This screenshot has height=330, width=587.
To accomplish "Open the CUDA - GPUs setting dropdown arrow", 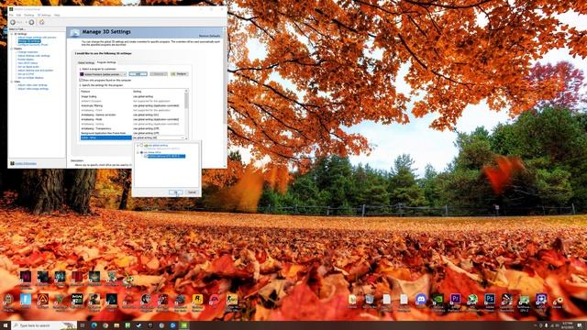I will point(183,137).
